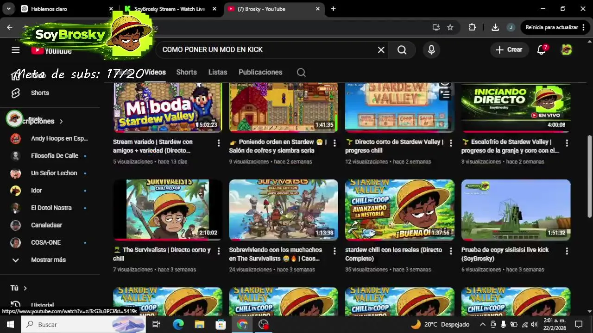Go back with the browser arrow

pyautogui.click(x=10, y=27)
